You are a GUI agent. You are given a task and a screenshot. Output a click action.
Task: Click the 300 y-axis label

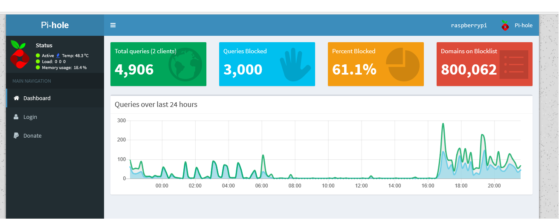click(122, 121)
